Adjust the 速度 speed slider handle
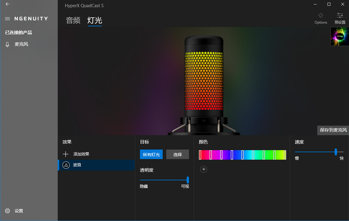The width and height of the screenshot is (349, 221). [x=335, y=152]
